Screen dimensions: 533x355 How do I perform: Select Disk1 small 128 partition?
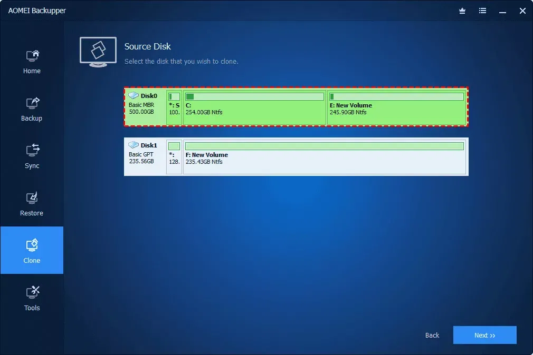[174, 156]
